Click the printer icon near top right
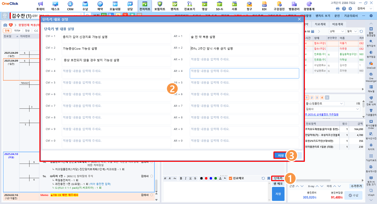377x204 pixels. click(x=338, y=9)
